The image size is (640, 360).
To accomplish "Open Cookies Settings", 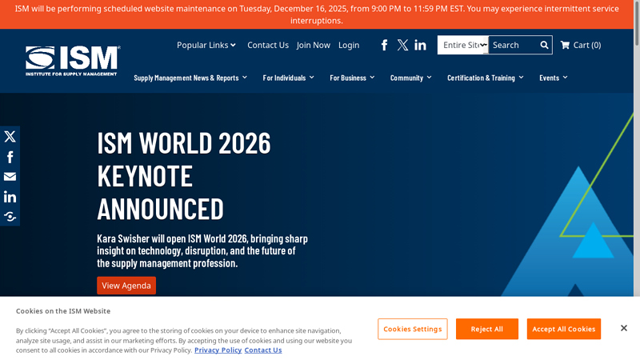I will pos(412,329).
